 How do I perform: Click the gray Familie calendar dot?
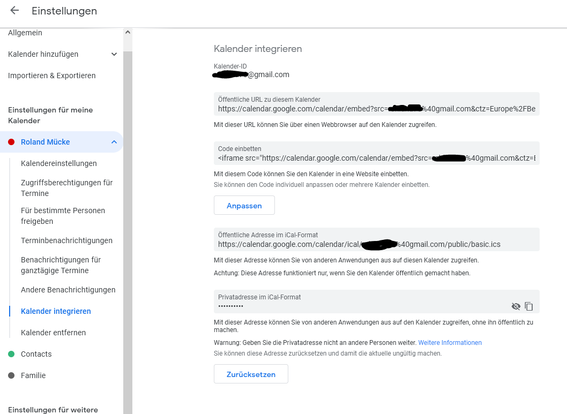click(x=11, y=375)
